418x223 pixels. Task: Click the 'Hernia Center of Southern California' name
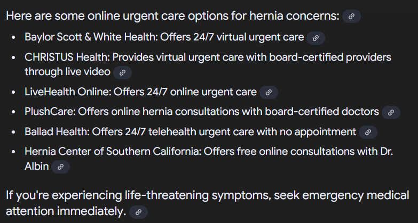113,152
